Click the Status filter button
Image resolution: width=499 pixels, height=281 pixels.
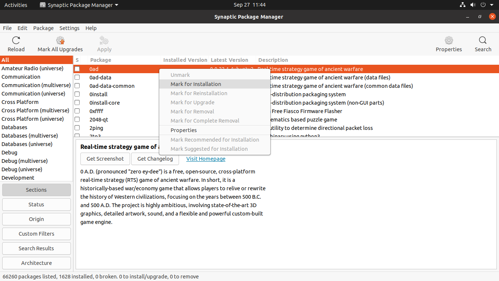coord(37,205)
